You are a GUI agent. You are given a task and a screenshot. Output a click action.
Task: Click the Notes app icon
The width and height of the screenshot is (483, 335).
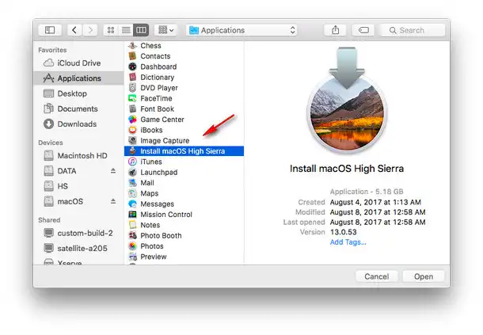(x=132, y=225)
